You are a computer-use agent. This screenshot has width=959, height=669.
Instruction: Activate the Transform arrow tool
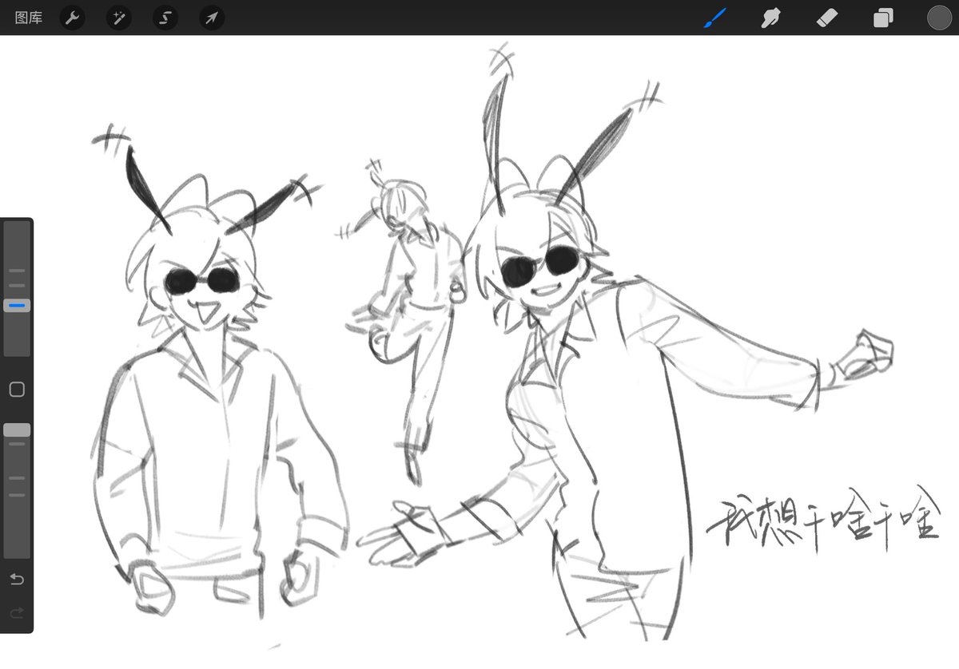212,18
